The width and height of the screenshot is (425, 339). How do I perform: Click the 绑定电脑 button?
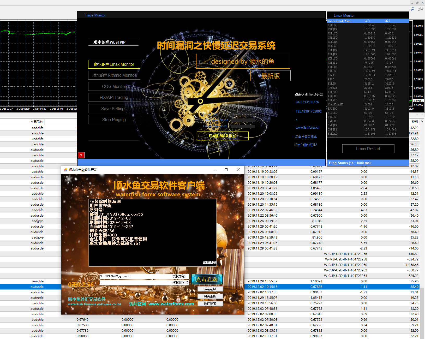(x=210, y=289)
